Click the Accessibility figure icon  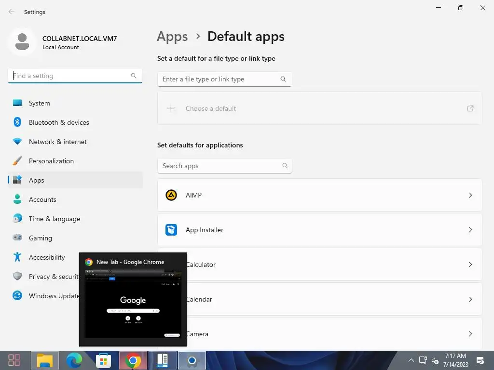click(x=17, y=257)
